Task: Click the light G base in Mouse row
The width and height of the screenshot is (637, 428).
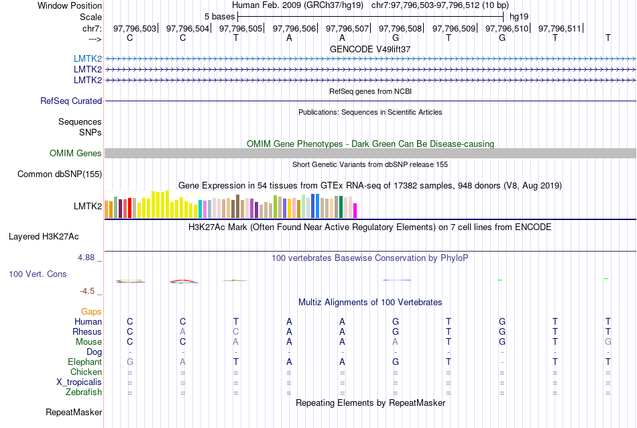Action: point(608,342)
